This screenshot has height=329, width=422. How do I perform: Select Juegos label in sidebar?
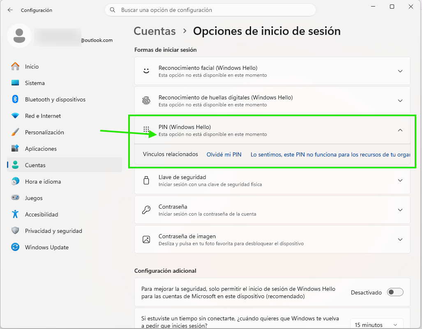pos(34,198)
